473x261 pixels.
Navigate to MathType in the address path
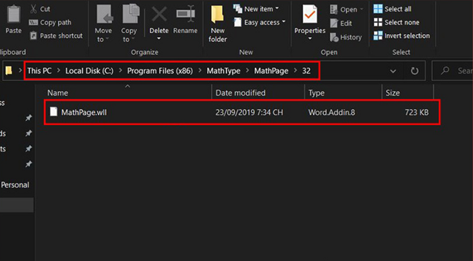click(223, 71)
